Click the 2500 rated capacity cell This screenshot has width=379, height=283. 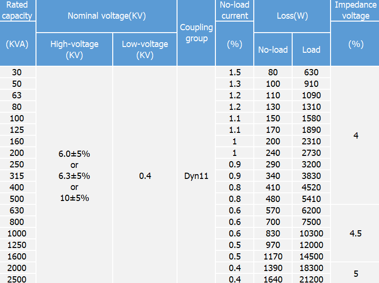point(17,279)
